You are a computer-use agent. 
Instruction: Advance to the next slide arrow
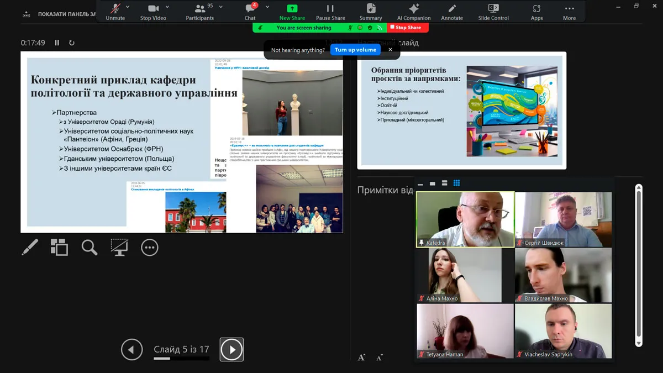click(x=231, y=349)
